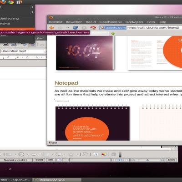
Task: Open Firefox Geschiedenis menu
Action: 111,22
